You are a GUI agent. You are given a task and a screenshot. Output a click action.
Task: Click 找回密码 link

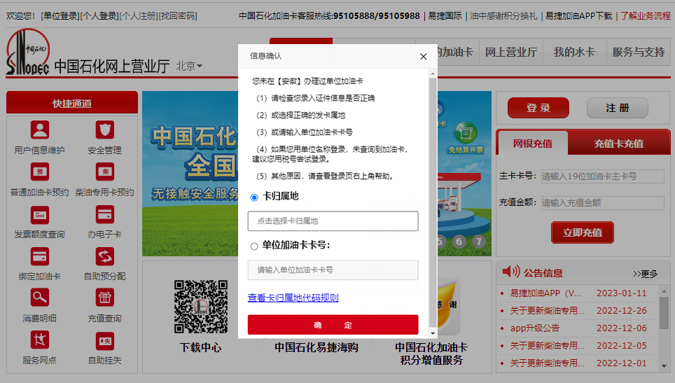[178, 16]
